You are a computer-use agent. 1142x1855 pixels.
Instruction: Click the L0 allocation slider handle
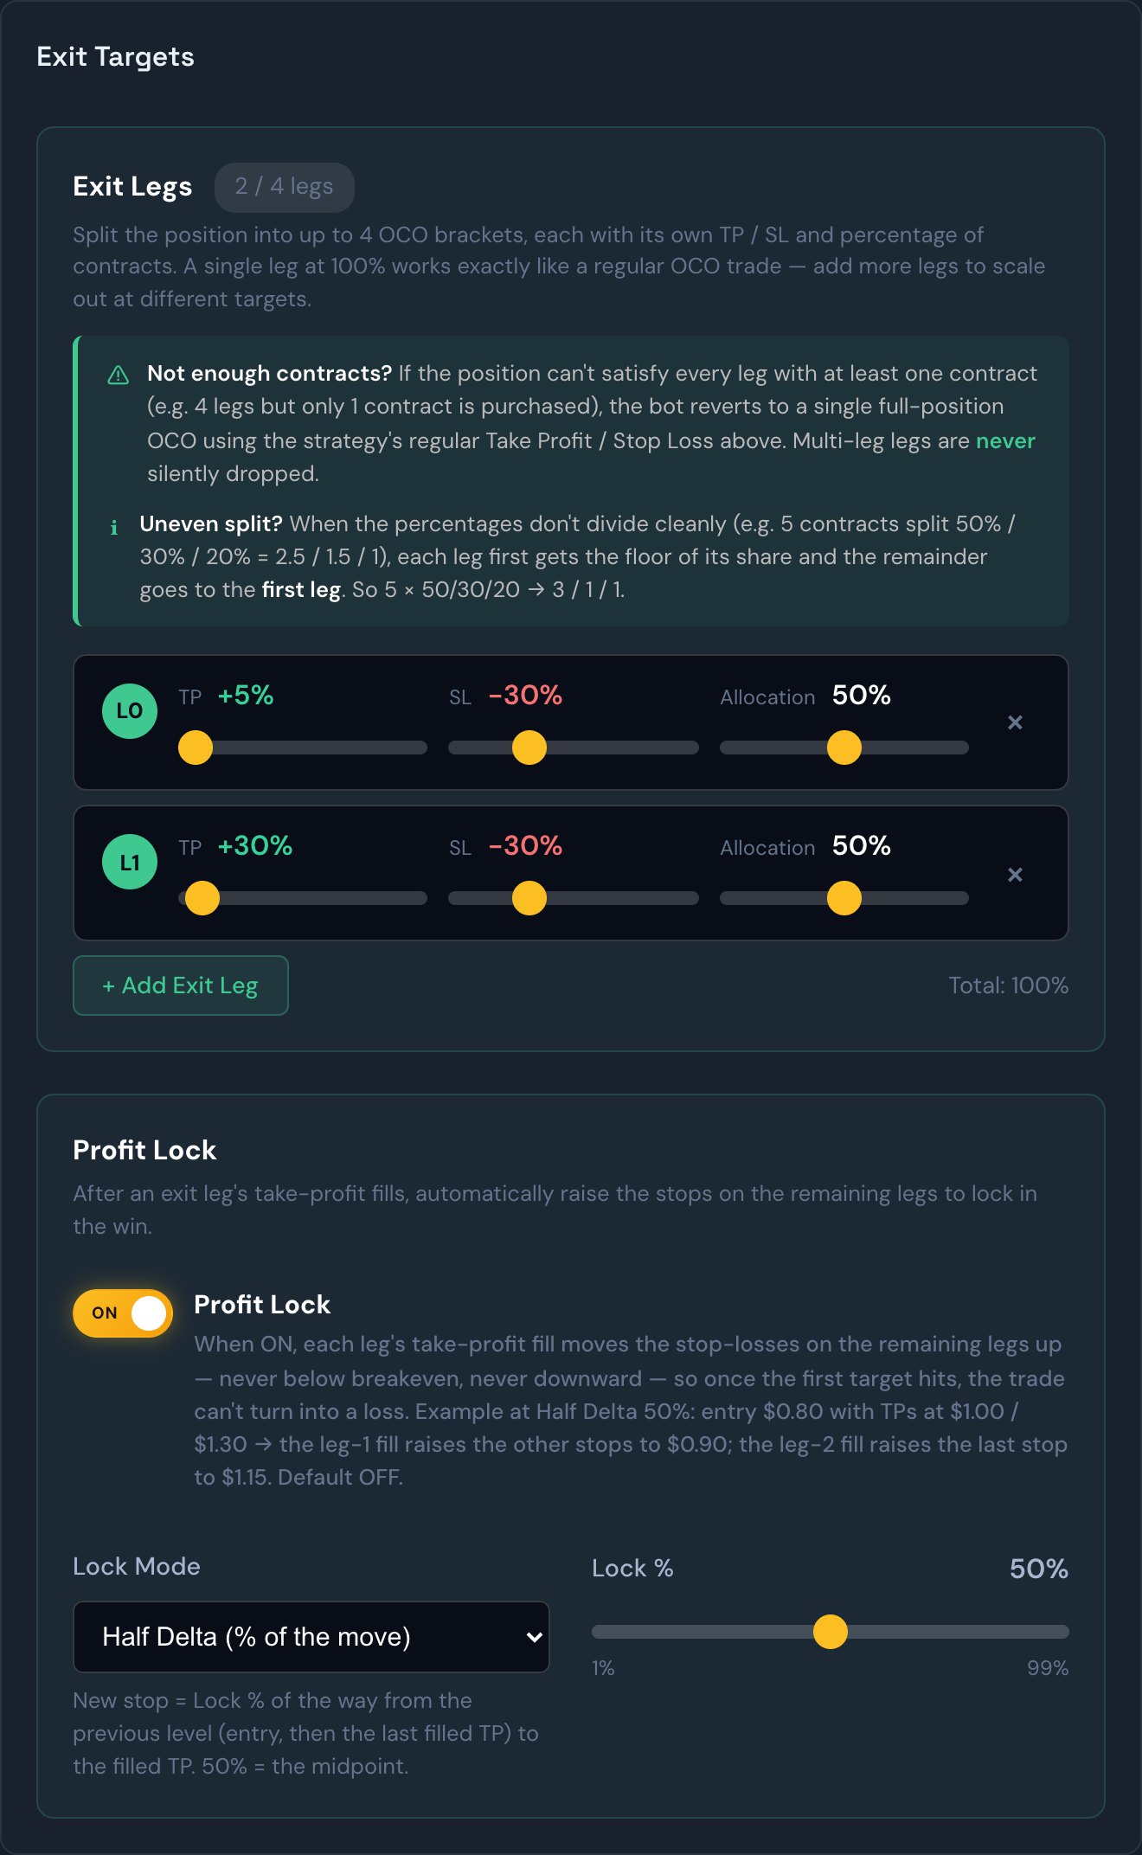pyautogui.click(x=844, y=748)
